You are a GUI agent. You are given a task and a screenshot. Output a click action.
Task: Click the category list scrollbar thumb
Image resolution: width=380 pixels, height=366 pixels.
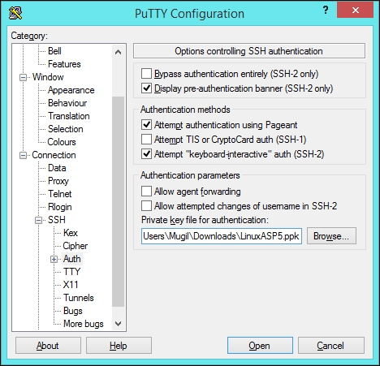point(118,201)
